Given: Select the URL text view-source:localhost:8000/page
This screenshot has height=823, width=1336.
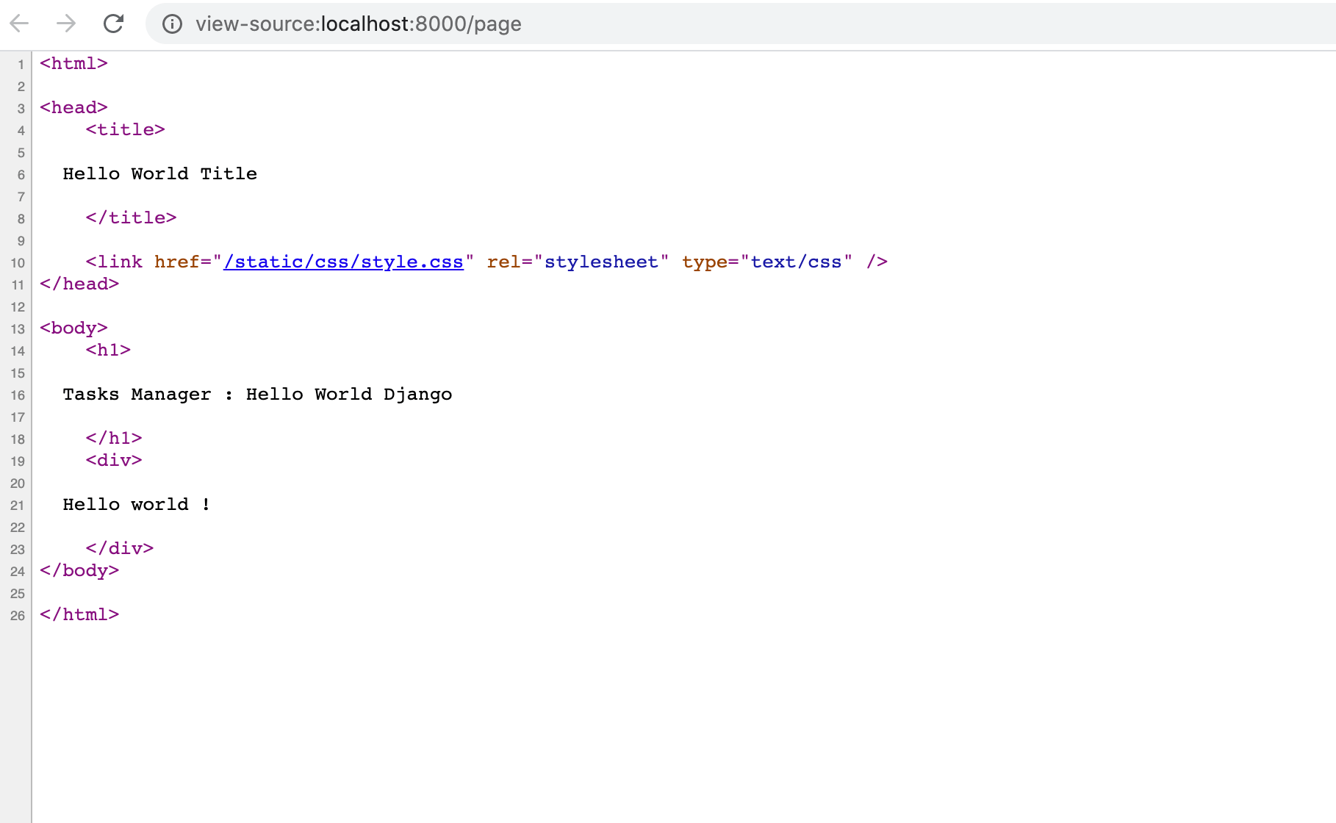Looking at the screenshot, I should click(x=358, y=24).
